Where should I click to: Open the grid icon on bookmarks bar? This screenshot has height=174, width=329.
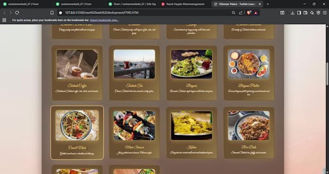pos(4,20)
